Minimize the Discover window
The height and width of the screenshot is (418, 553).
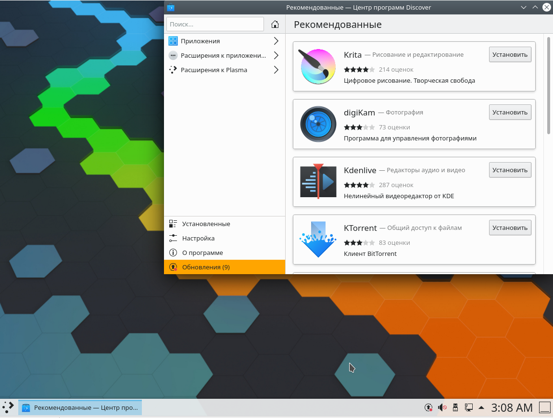tap(524, 7)
